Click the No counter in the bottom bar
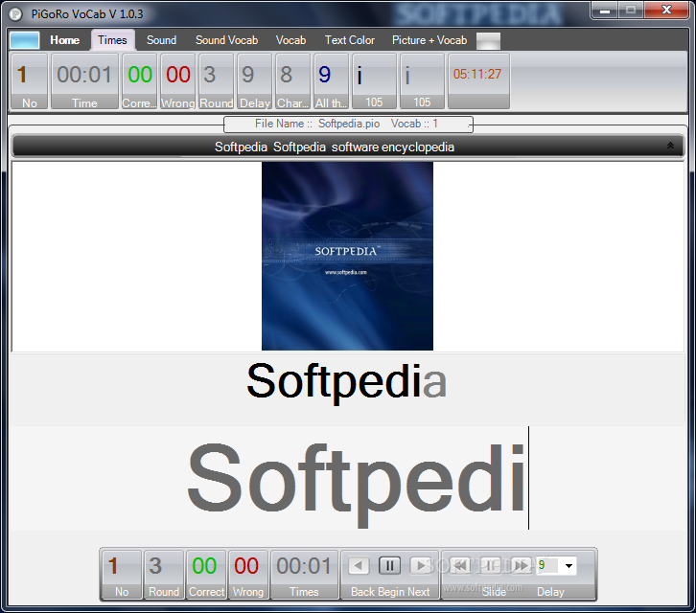The width and height of the screenshot is (696, 613). click(122, 575)
